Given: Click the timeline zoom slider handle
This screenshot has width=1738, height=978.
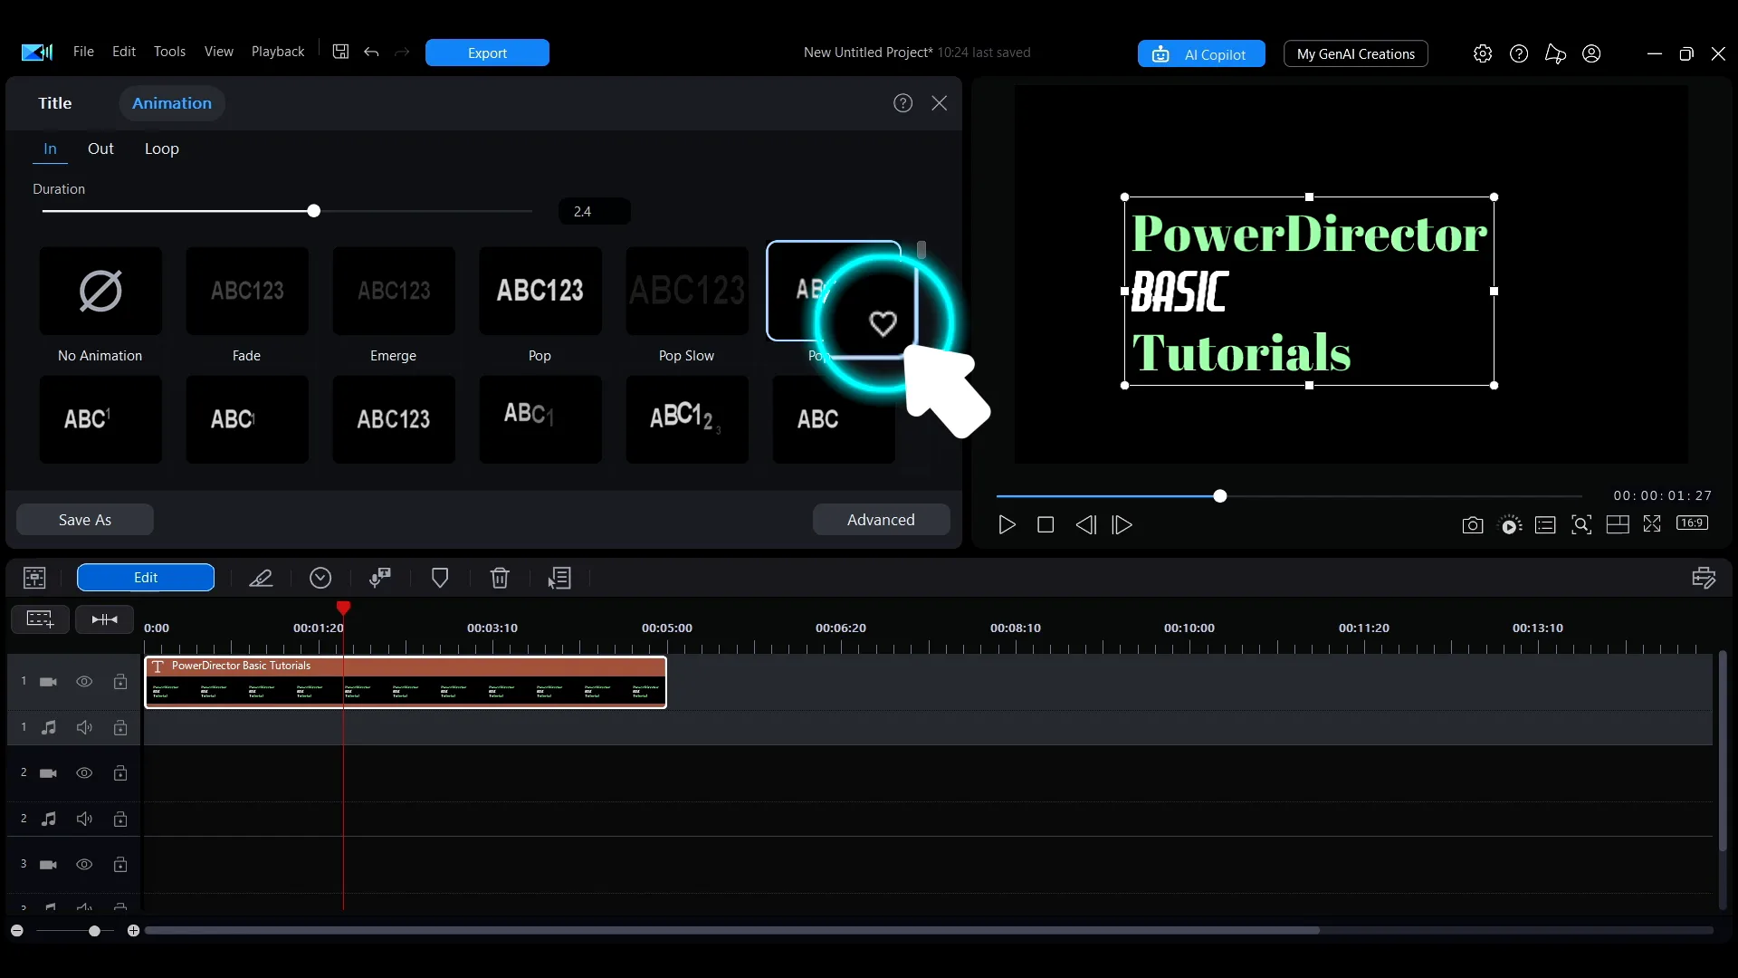Looking at the screenshot, I should coord(94,931).
